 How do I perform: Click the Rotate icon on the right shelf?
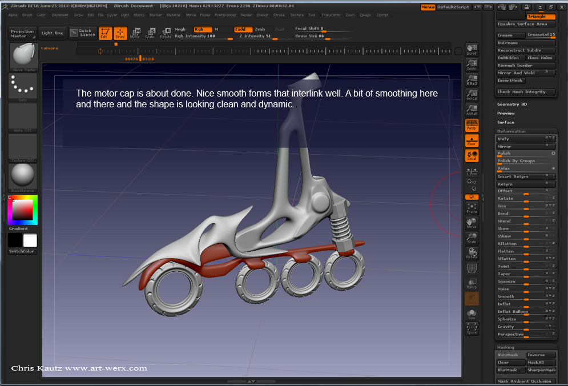tap(472, 254)
